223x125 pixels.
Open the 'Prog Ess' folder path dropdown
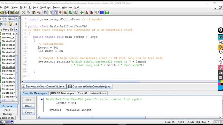click(x=16, y=30)
